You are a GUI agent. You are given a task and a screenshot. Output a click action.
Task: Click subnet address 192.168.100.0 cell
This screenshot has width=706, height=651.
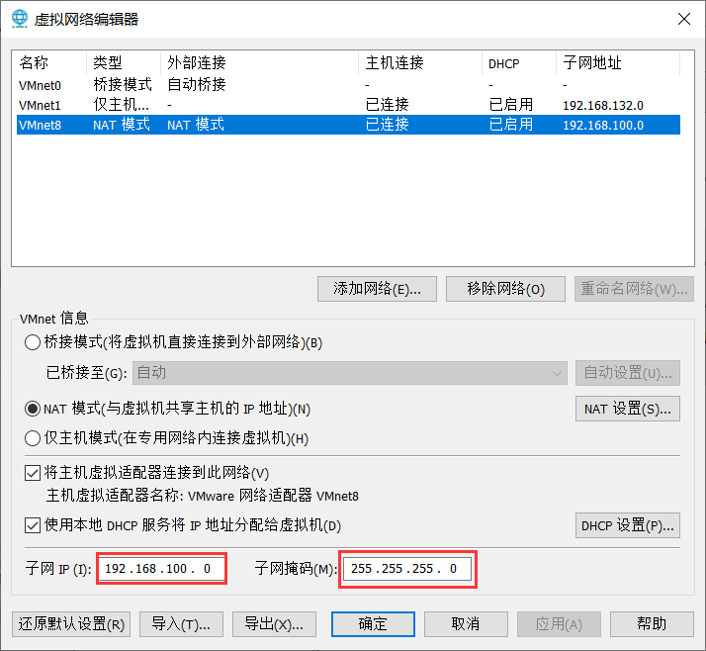[x=603, y=126]
